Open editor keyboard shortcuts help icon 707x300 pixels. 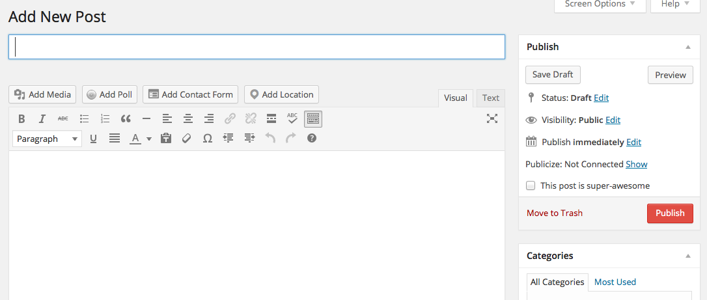pos(312,138)
